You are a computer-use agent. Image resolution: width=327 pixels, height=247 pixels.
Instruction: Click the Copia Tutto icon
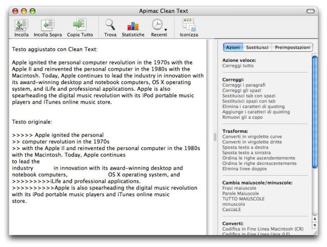tap(80, 25)
